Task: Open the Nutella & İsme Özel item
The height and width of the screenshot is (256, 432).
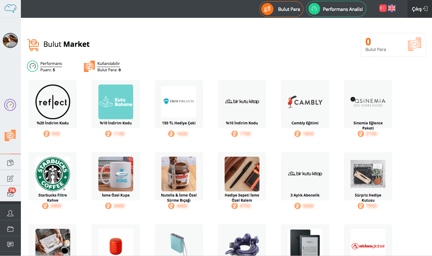Action: (x=179, y=176)
